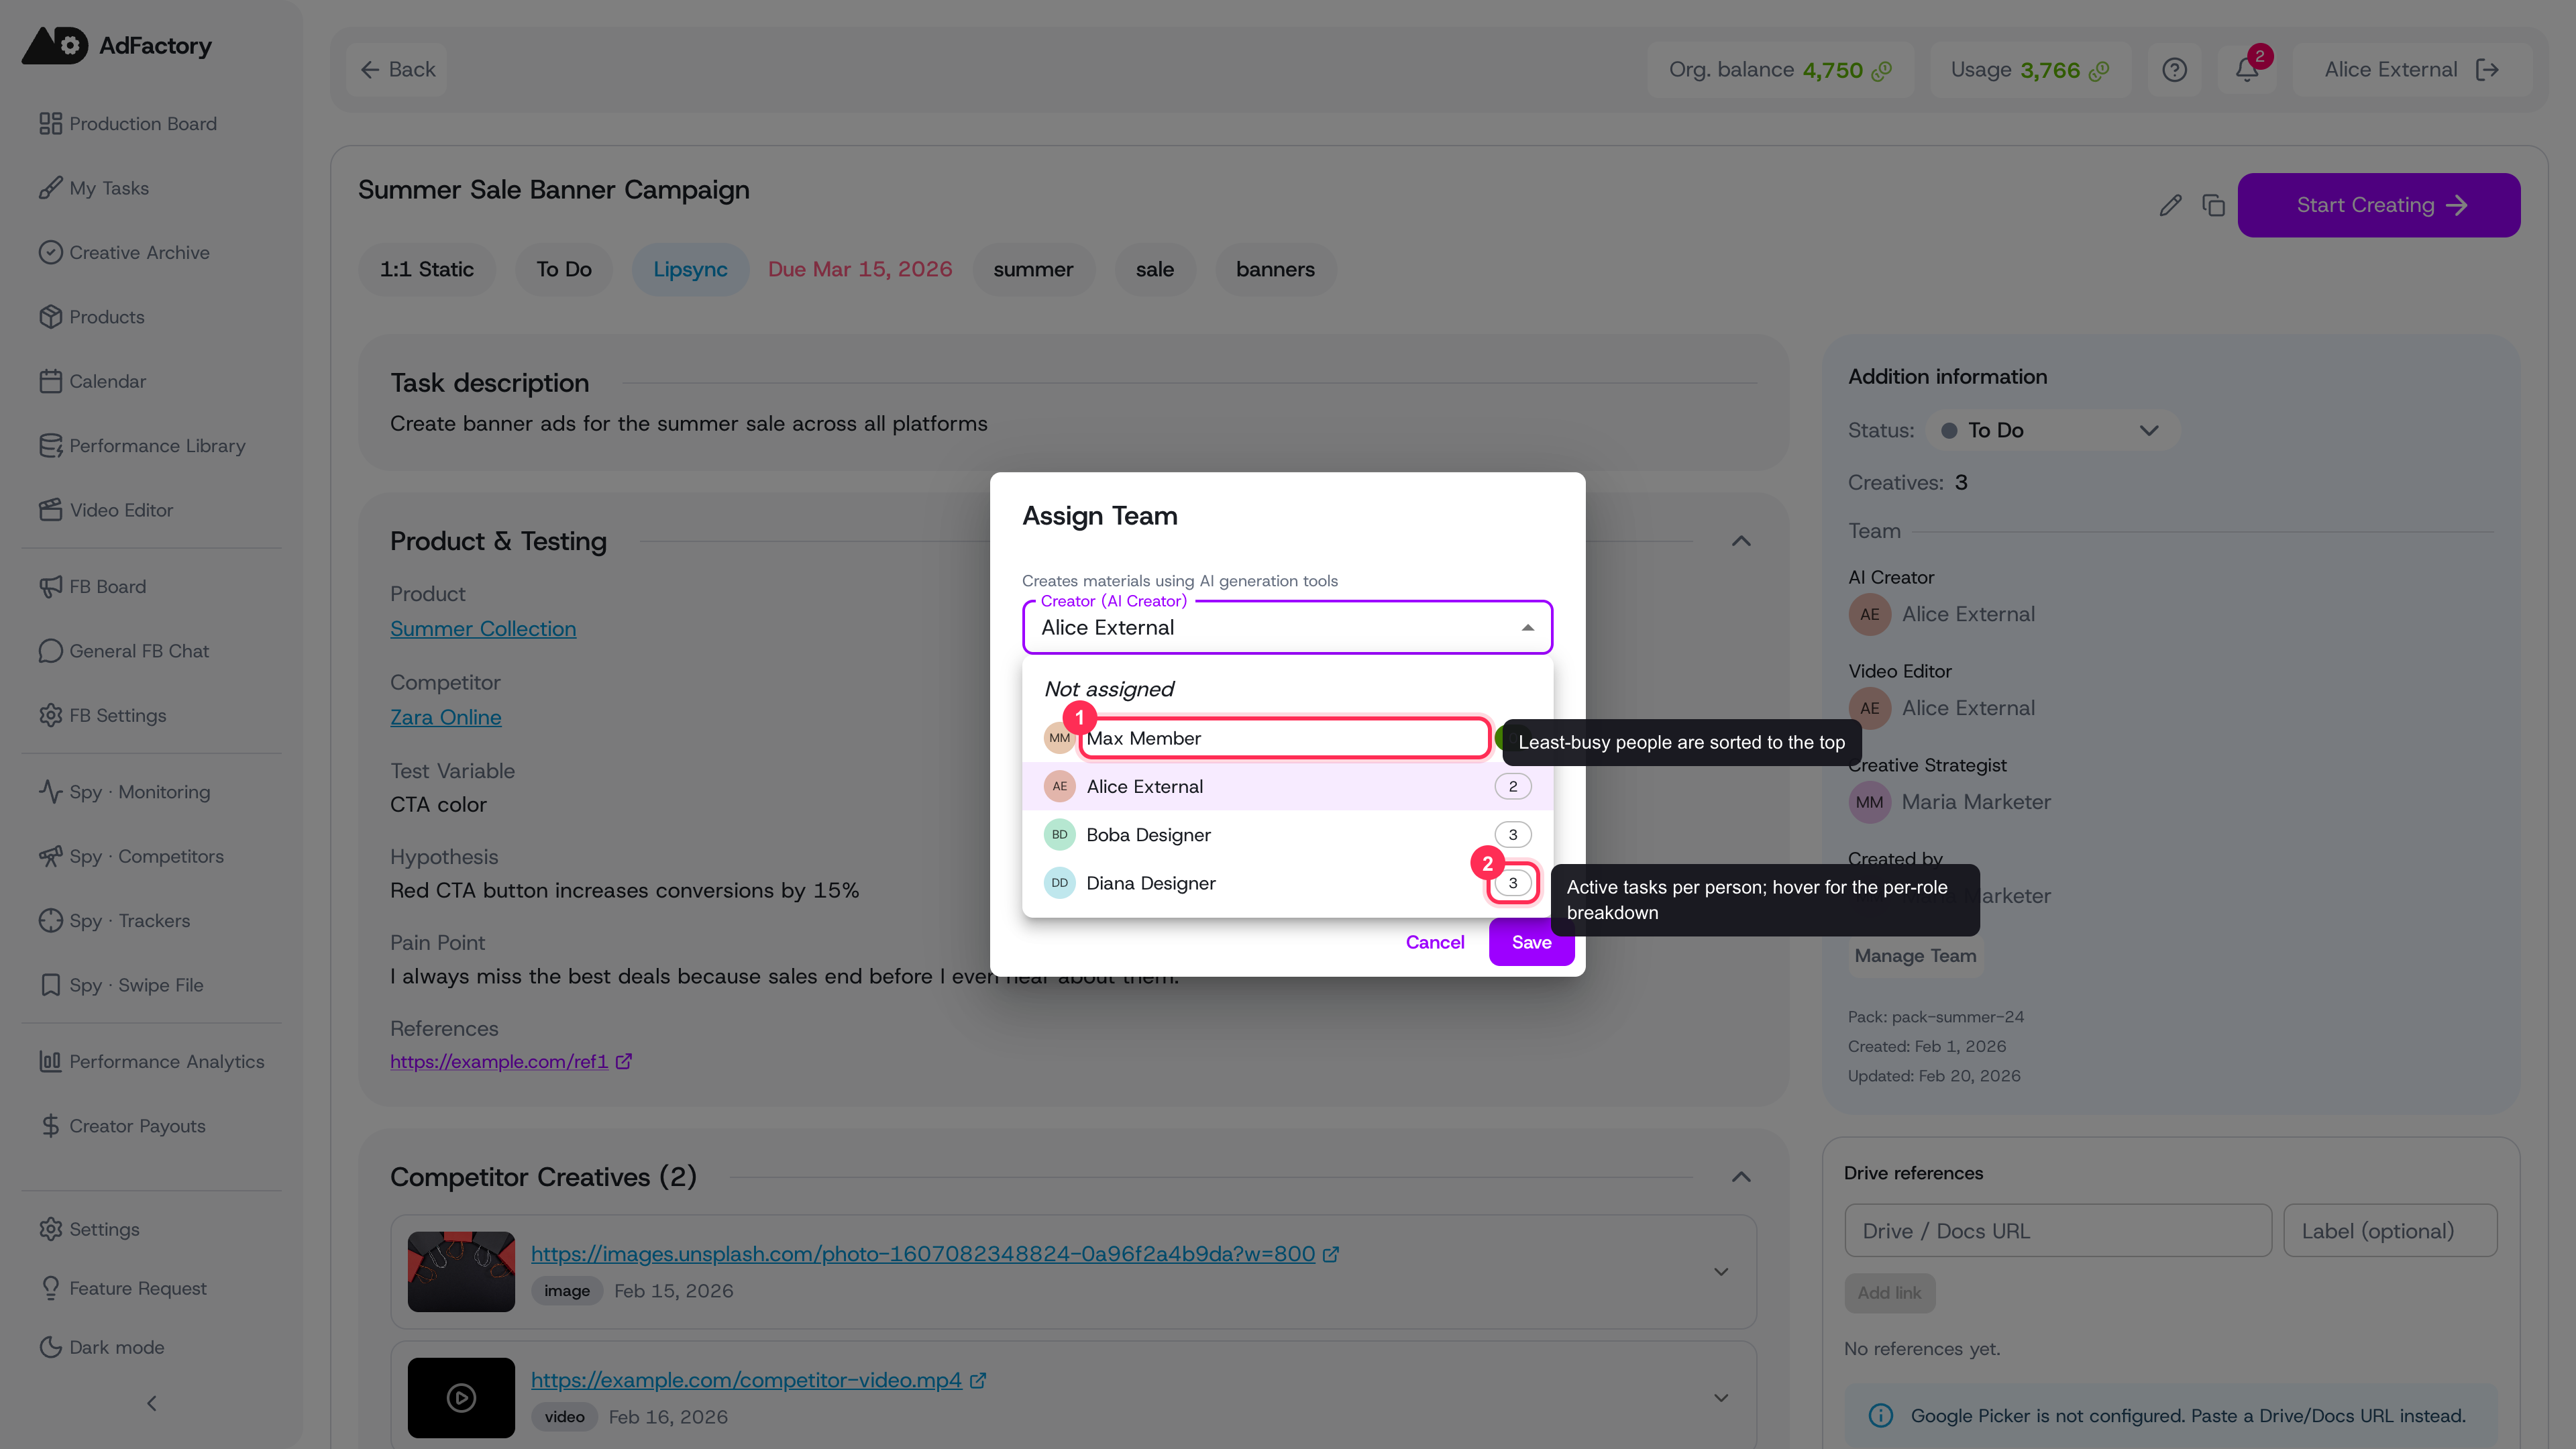Click the Drive / Docs URL field
This screenshot has height=1449, width=2576.
pos(2058,1231)
